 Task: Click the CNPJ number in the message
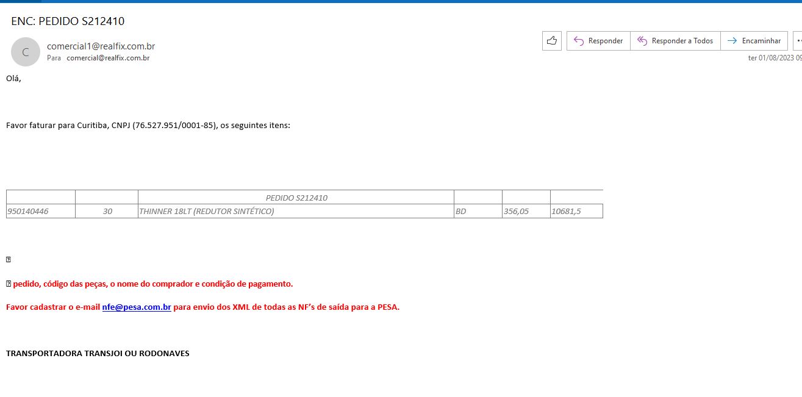(x=174, y=126)
